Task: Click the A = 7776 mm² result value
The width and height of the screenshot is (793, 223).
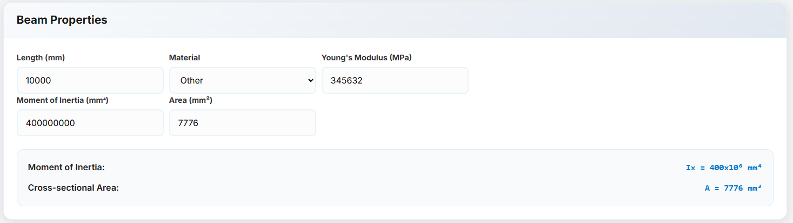Action: (x=733, y=188)
